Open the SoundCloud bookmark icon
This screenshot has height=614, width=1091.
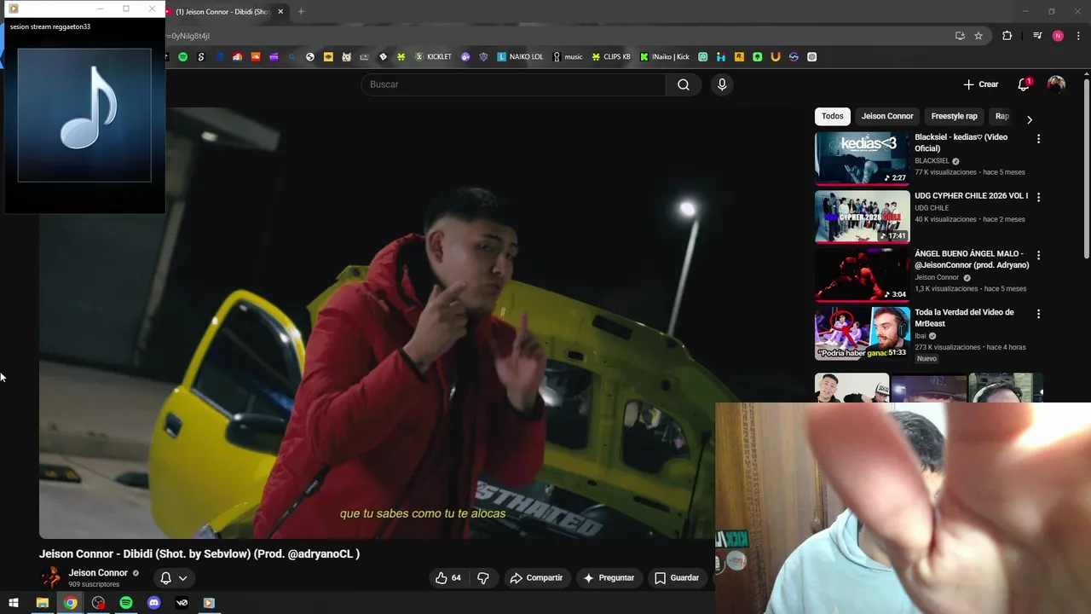(256, 57)
